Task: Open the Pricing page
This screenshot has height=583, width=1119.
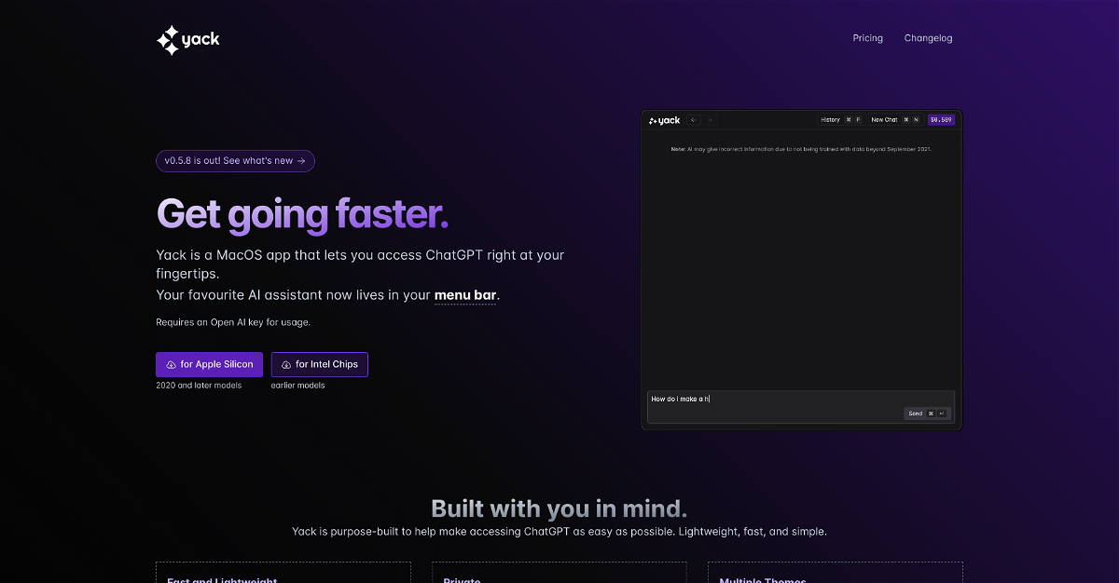Action: pyautogui.click(x=867, y=38)
